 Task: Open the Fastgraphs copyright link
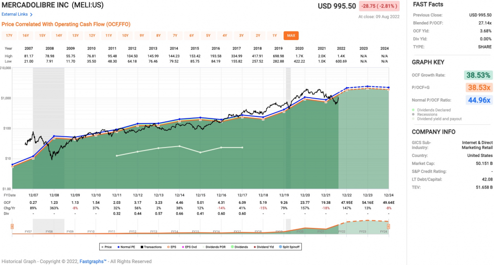[92, 261]
